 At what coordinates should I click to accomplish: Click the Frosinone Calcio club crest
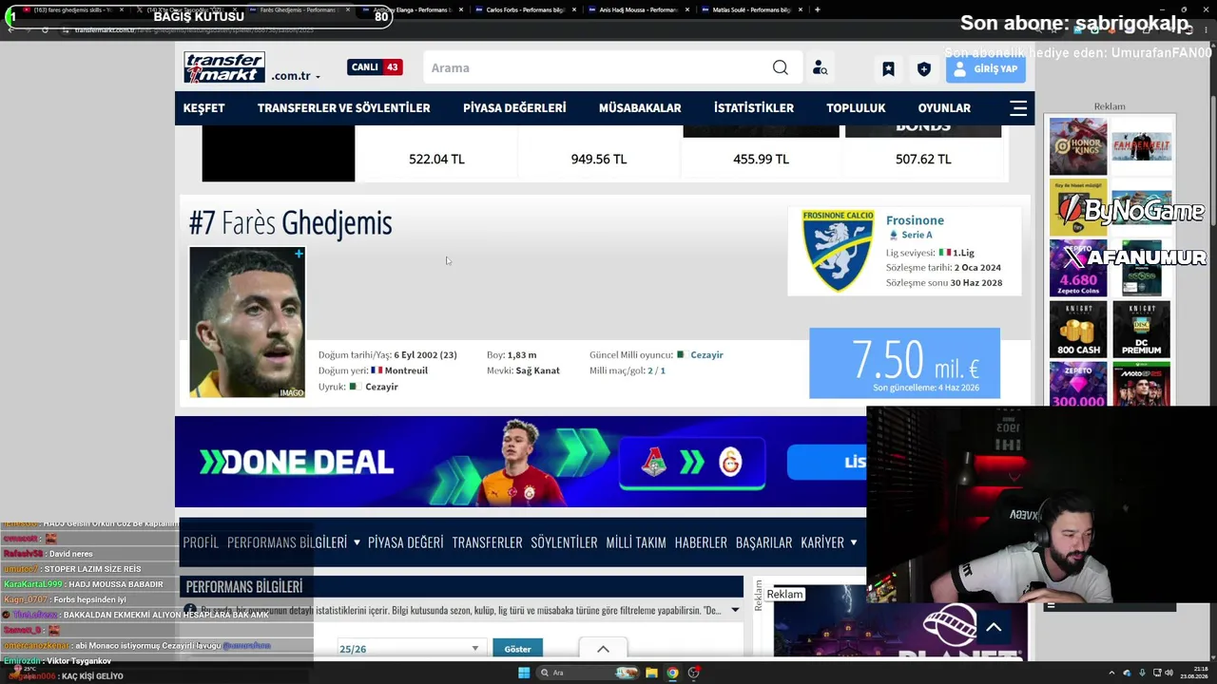click(838, 251)
